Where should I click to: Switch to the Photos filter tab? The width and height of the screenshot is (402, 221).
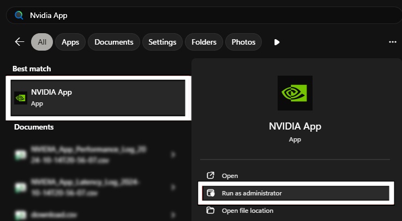coord(243,42)
